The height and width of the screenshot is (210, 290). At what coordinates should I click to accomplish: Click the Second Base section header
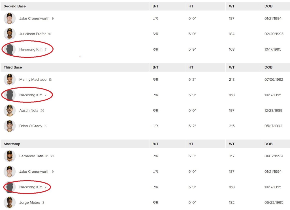pos(15,6)
